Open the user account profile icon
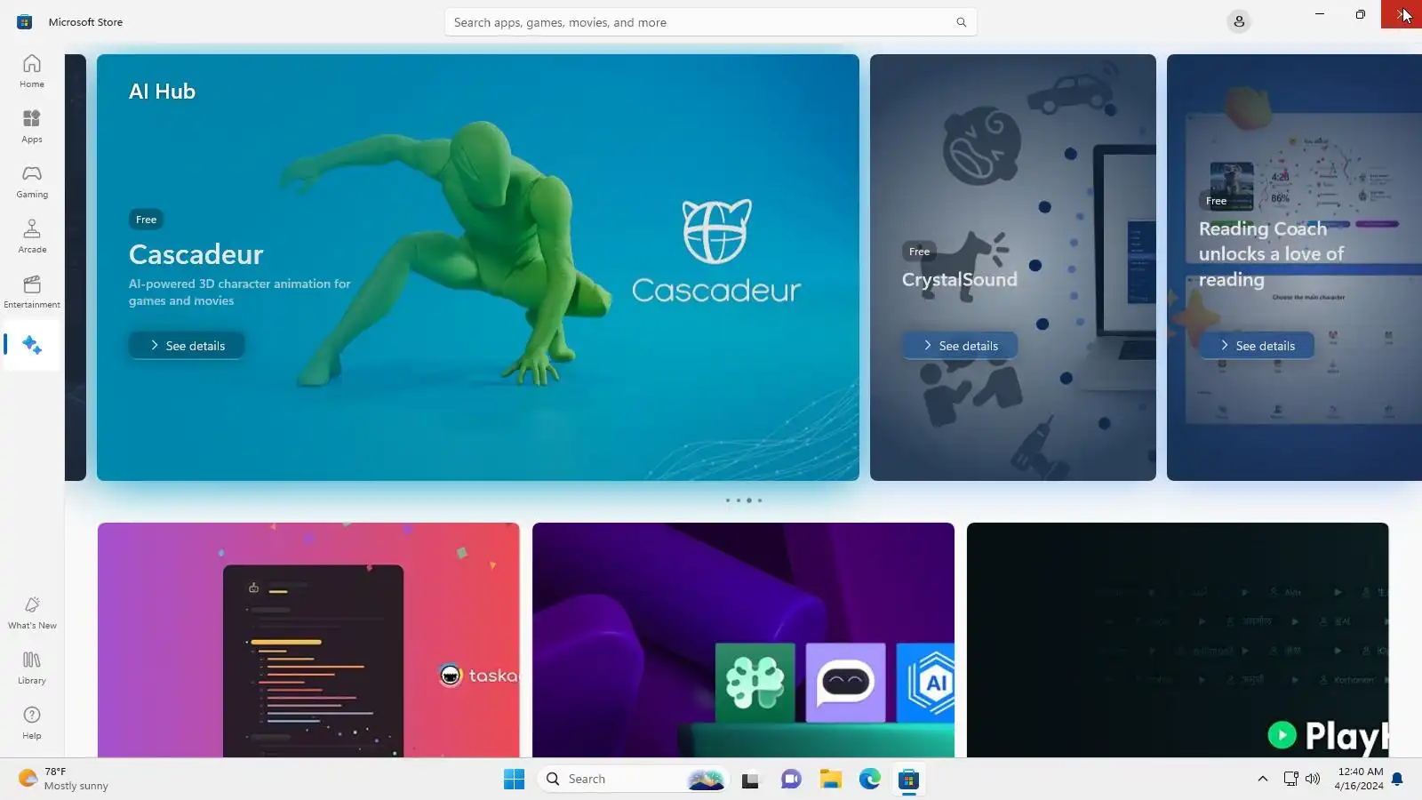Image resolution: width=1422 pixels, height=800 pixels. click(x=1239, y=21)
